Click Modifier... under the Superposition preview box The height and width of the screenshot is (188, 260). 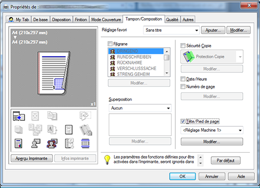[140, 141]
